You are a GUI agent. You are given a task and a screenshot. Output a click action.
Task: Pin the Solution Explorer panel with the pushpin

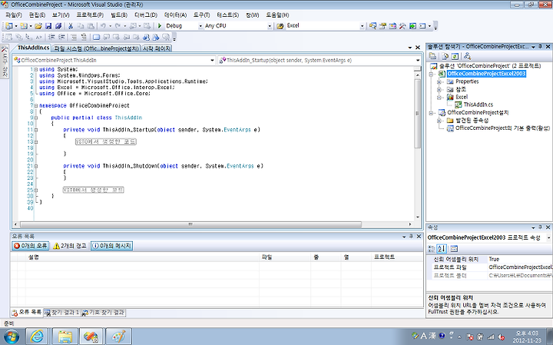tap(540, 47)
